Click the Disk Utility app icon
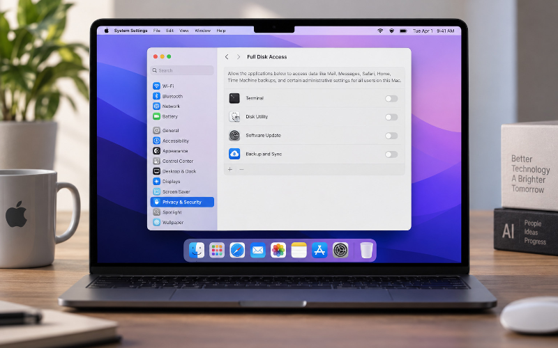Viewport: 558px width, 348px height. pyautogui.click(x=234, y=117)
